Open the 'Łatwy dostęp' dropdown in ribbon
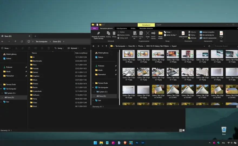The width and height of the screenshot is (238, 146). [170, 35]
